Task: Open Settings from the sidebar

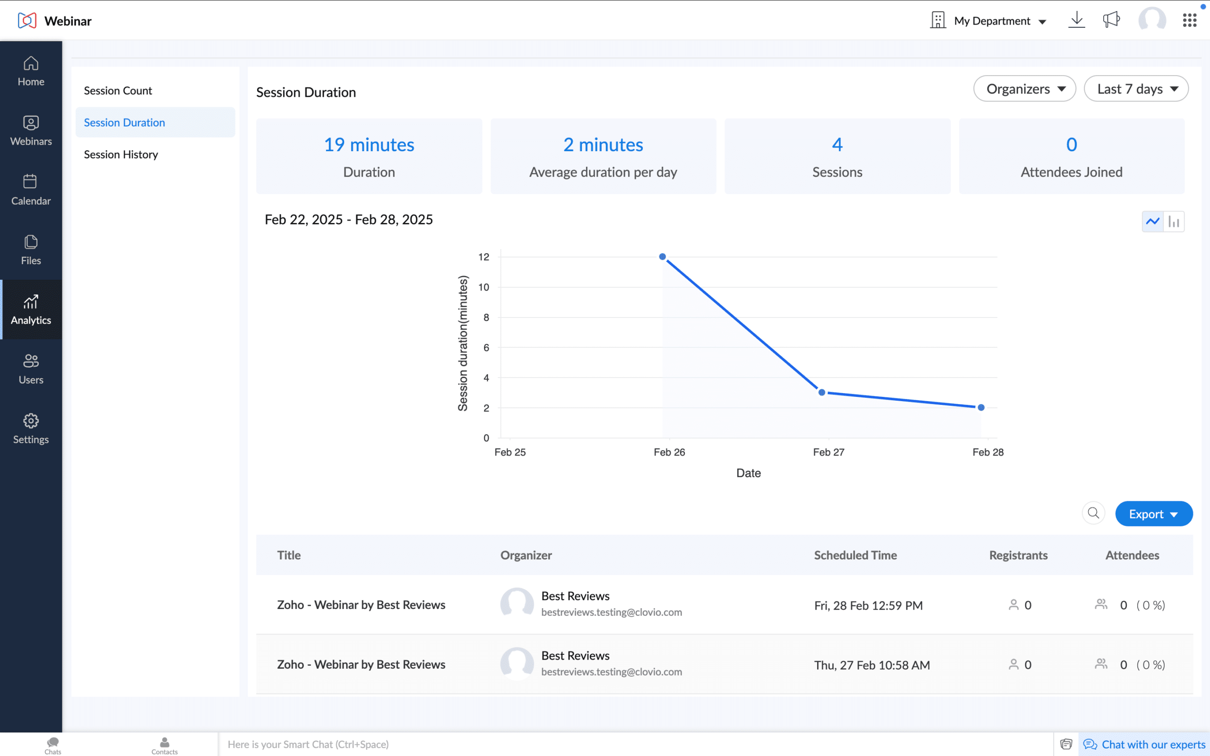Action: 31,429
